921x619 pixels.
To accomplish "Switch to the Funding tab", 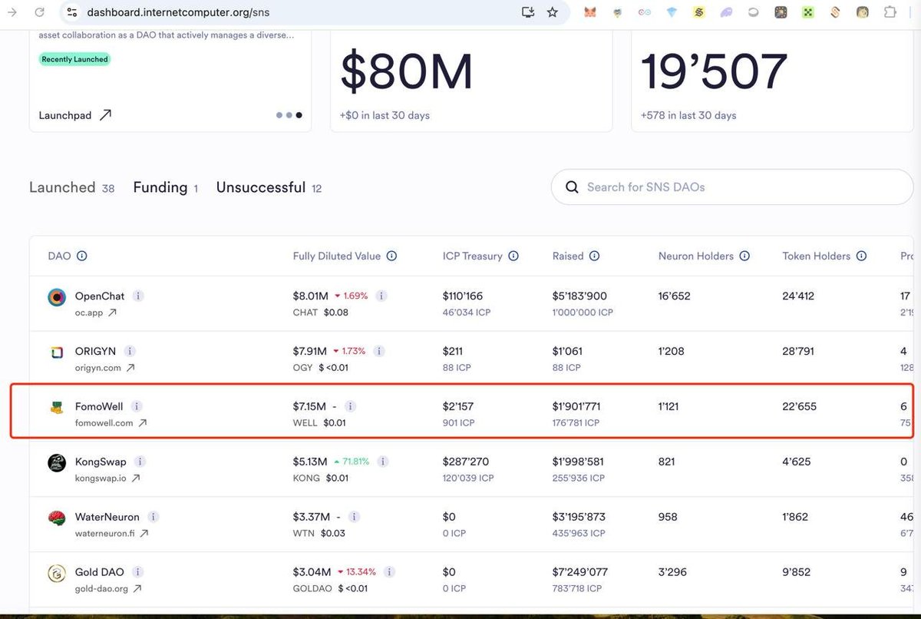I will pos(165,187).
